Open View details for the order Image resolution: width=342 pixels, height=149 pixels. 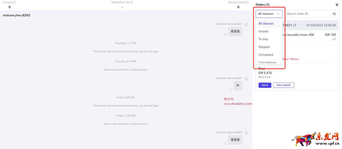coord(283,85)
